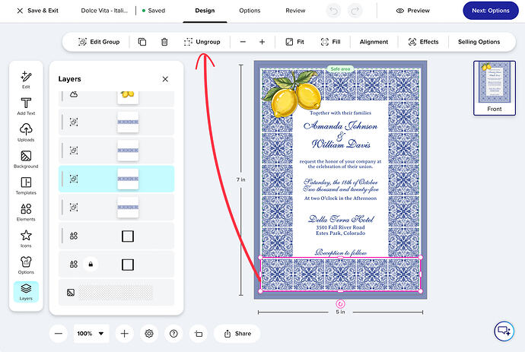
Task: Open the Templates panel
Action: [x=26, y=186]
